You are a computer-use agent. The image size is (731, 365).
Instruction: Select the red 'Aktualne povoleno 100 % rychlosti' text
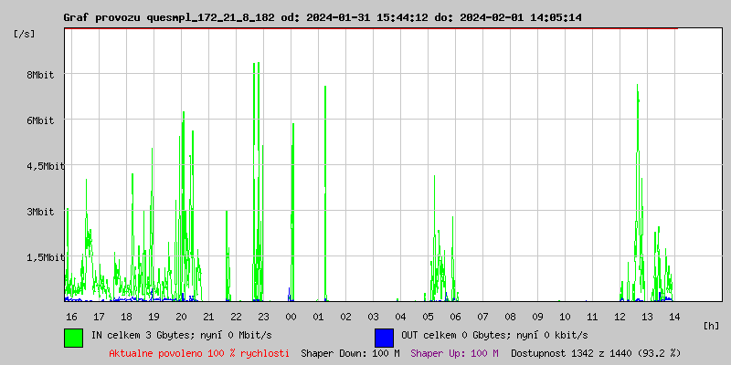pos(199,352)
